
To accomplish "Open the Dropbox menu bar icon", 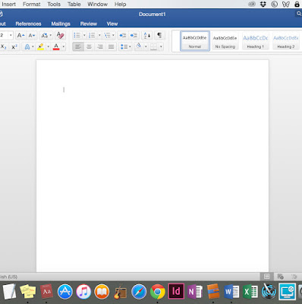I will pos(263,4).
